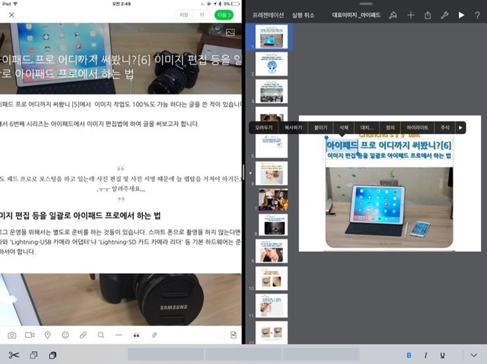The height and width of the screenshot is (364, 487).
Task: Insert a horizontal divider line
Action: (x=119, y=335)
